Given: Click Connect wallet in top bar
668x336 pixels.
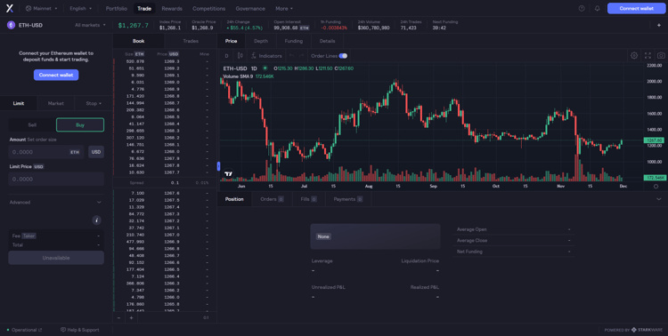Looking at the screenshot, I should (636, 9).
